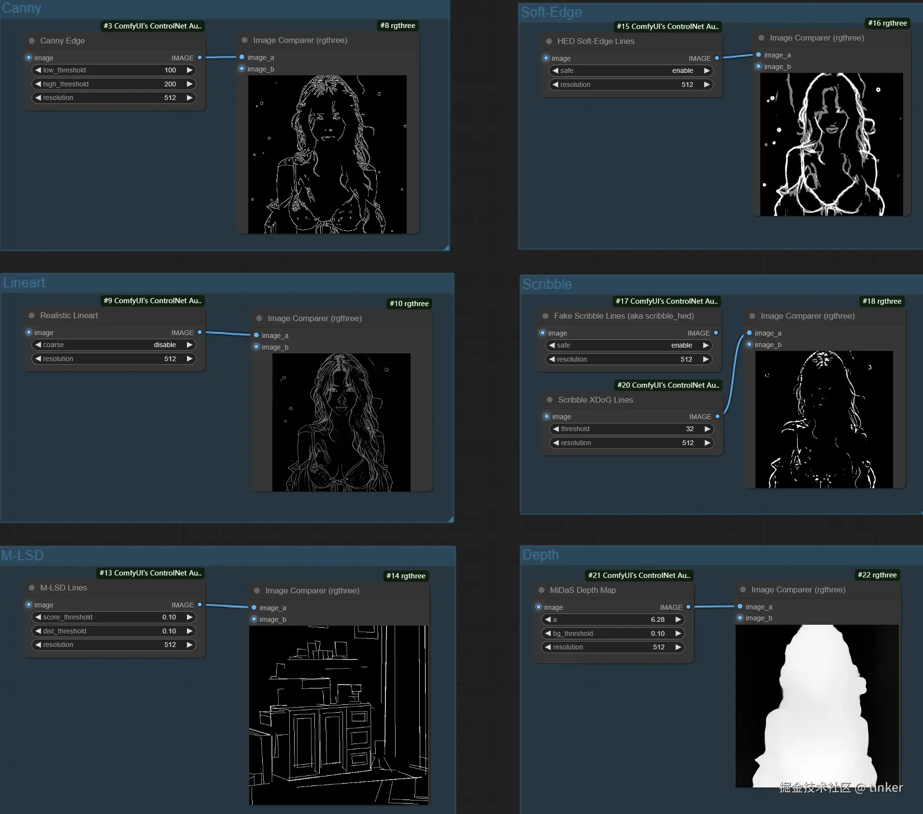This screenshot has width=923, height=814.
Task: Toggle the safe option in Fake Scribble Lines
Action: [x=629, y=346]
